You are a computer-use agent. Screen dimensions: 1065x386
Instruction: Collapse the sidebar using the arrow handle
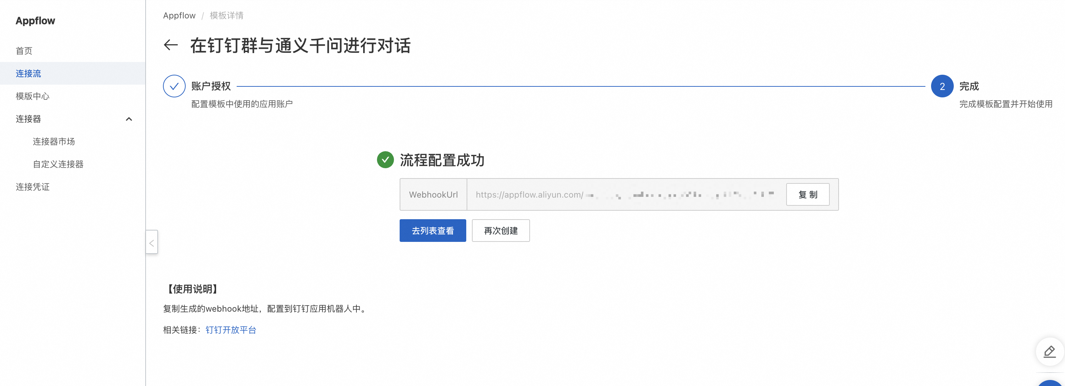pyautogui.click(x=152, y=243)
